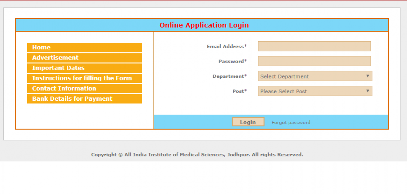This screenshot has height=194, width=407.
Task: Click the AIIMS Jodhpur copyright footer text
Action: click(x=197, y=155)
